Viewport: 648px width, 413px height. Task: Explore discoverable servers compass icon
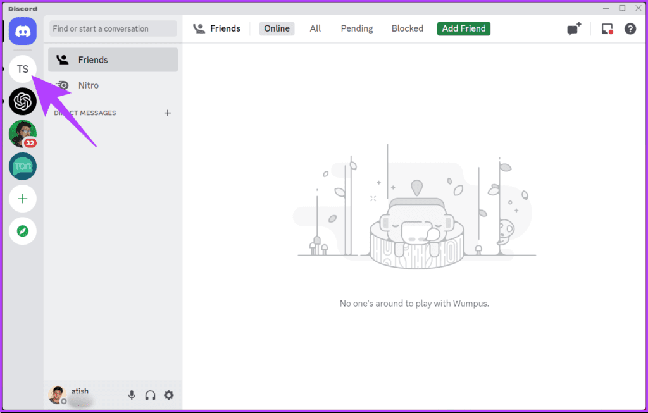(23, 231)
